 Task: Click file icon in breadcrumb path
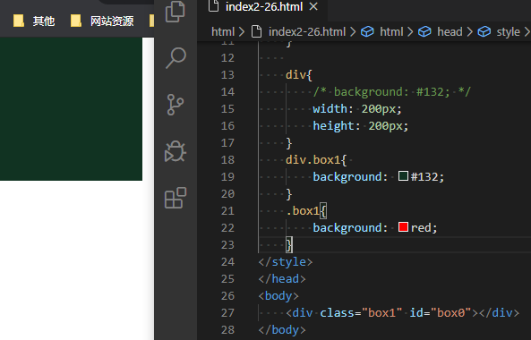pos(257,32)
